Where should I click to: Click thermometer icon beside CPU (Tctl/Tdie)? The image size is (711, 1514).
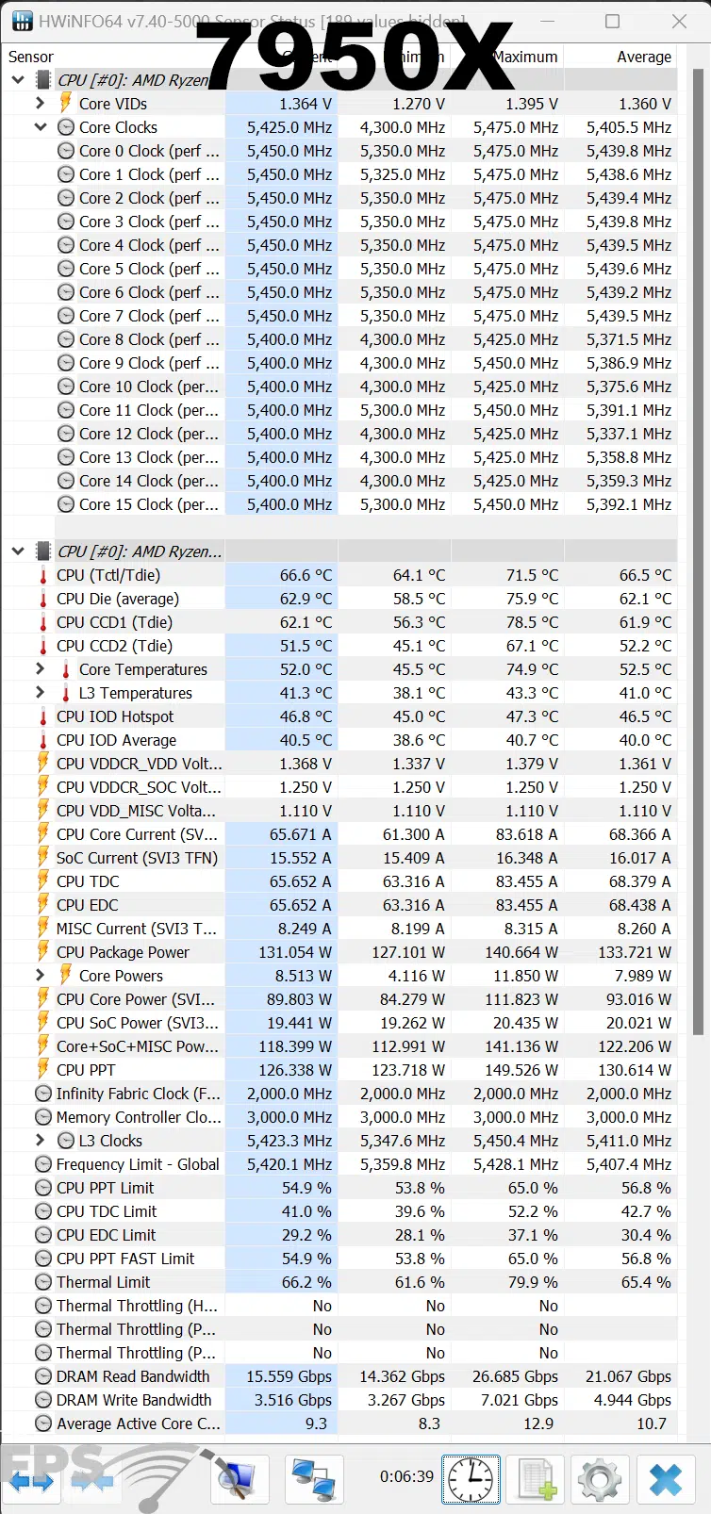pos(42,575)
